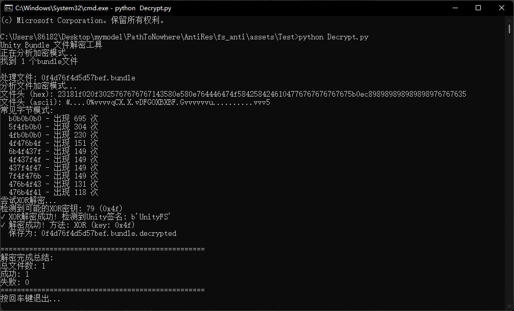Screen dimensions: 514x311
Task: Click the scrollbar on the right edge
Action: click(x=510, y=153)
